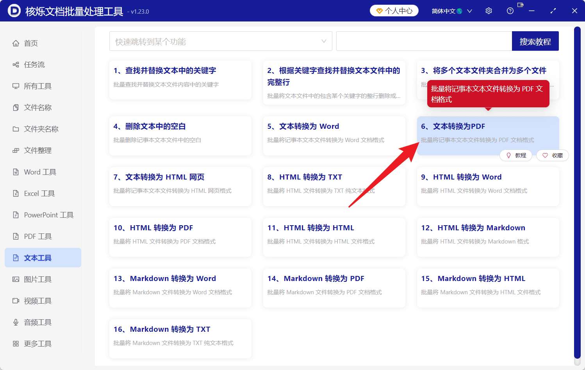Click the 收藏 favorite button
Image resolution: width=585 pixels, height=370 pixels.
[553, 155]
